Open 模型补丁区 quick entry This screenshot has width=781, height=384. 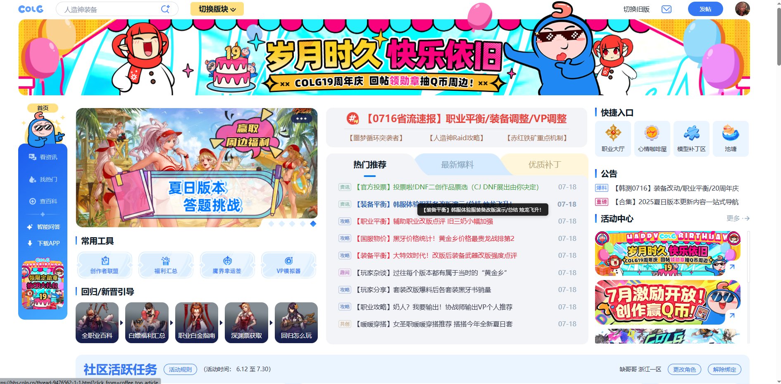[691, 139]
